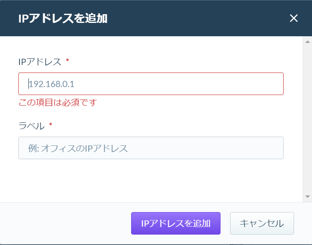The width and height of the screenshot is (312, 245).
Task: Click the 例: オフィスのIPアドレス placeholder text
Action: (x=78, y=148)
